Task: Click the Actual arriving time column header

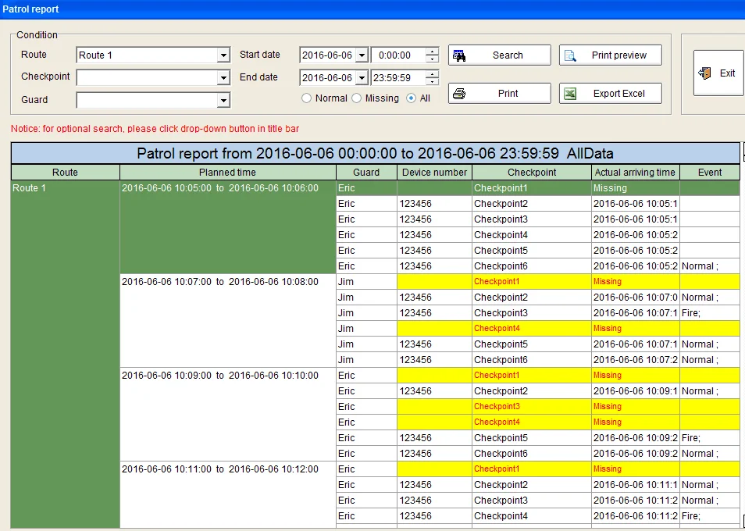Action: [x=635, y=173]
